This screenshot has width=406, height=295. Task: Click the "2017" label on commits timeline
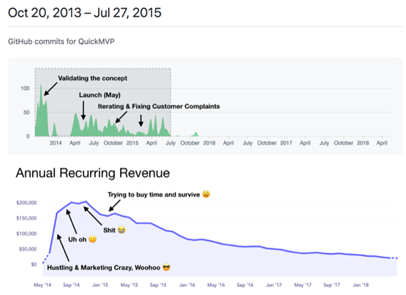point(286,143)
